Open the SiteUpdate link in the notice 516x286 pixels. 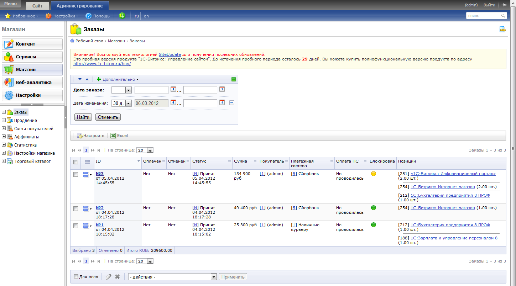[170, 54]
